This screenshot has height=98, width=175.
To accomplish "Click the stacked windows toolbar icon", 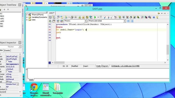I will point(72,17).
